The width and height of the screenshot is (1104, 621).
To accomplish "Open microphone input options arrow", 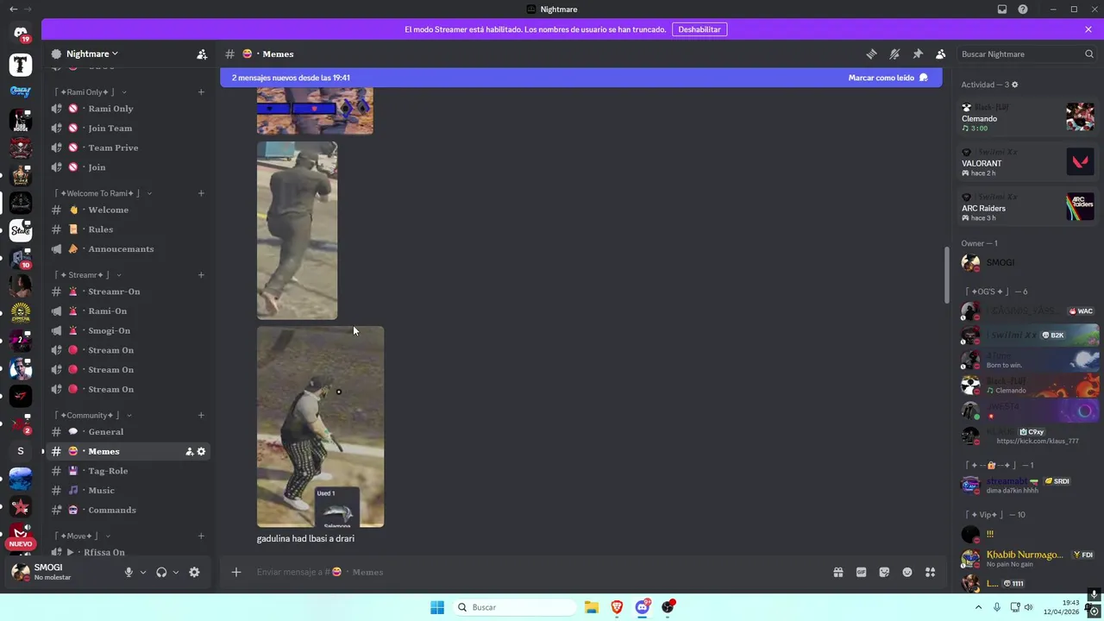I will (143, 572).
